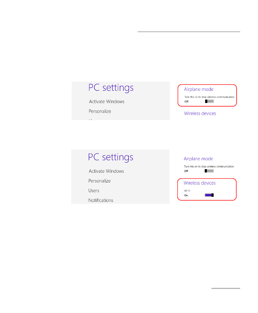Turn off the purple Wi-Fi switch
Viewport: 258px width, 313px height.
[x=209, y=195]
